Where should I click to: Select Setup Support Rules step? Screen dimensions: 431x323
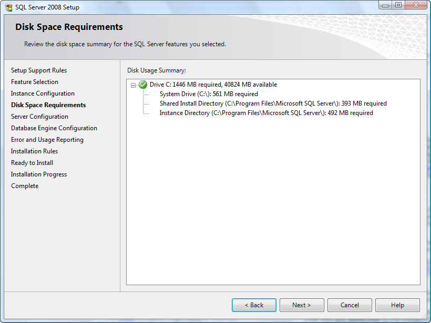click(x=39, y=70)
